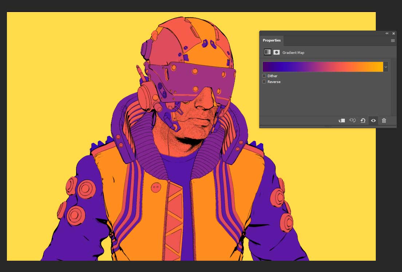The width and height of the screenshot is (402, 272).
Task: Click the view previous state icon
Action: pyautogui.click(x=352, y=120)
